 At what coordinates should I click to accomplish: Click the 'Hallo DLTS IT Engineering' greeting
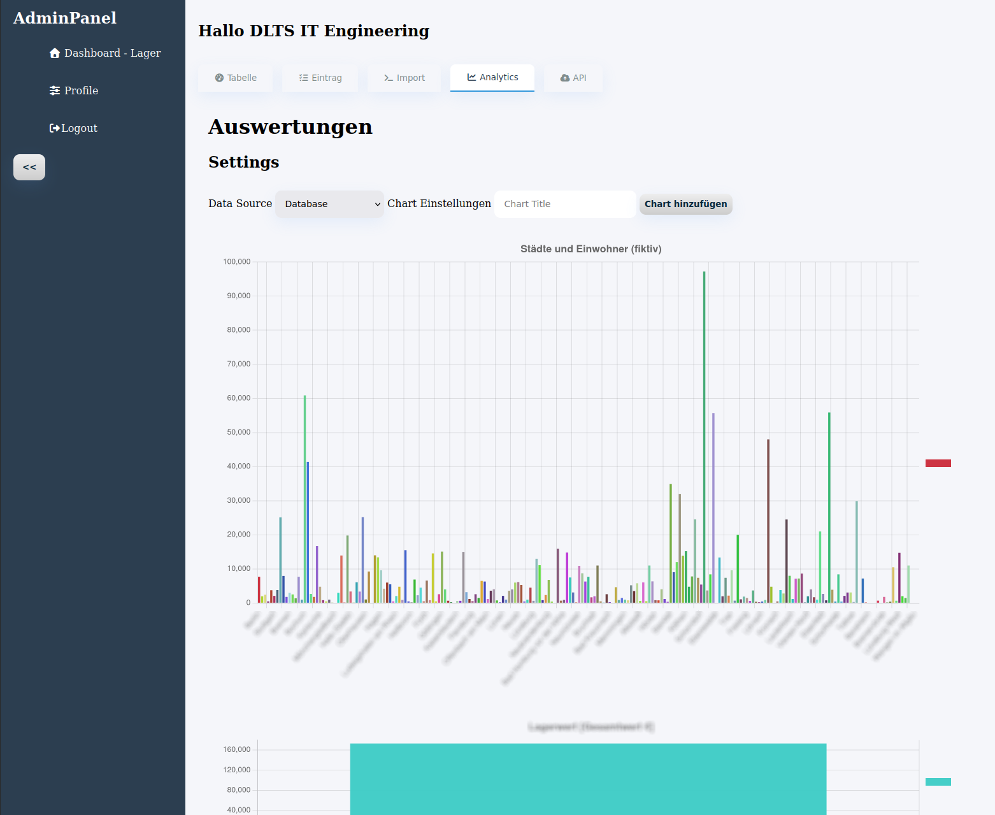[314, 31]
